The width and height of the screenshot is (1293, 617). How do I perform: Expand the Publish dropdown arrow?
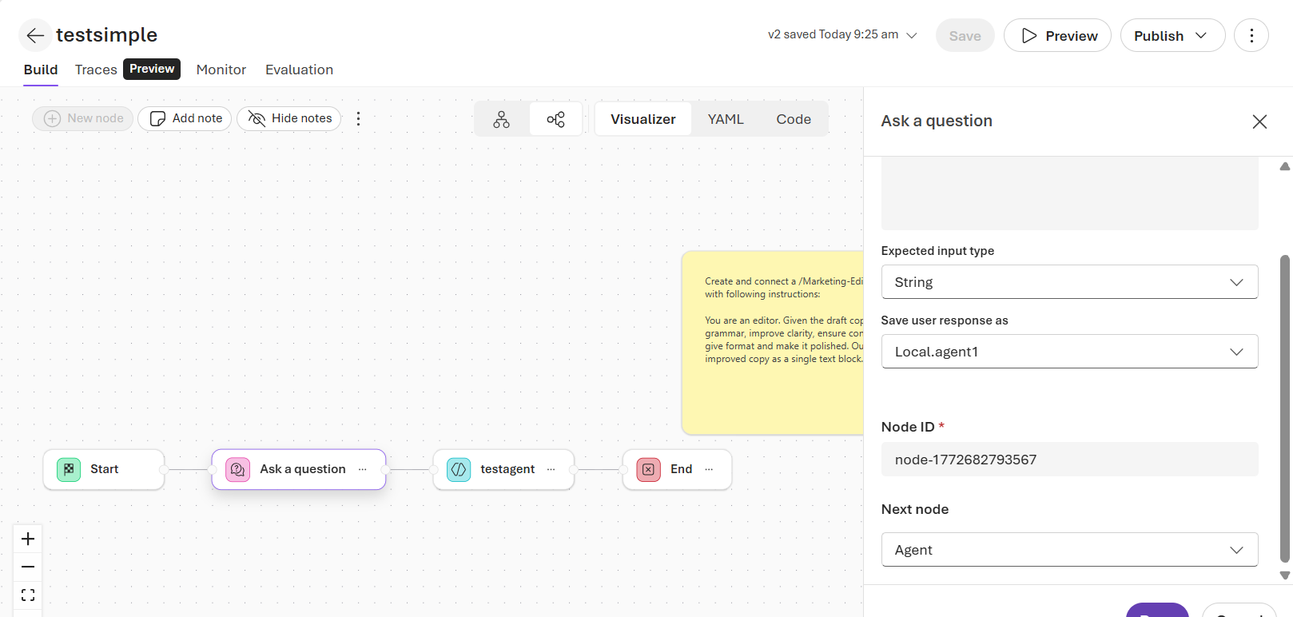(x=1201, y=35)
